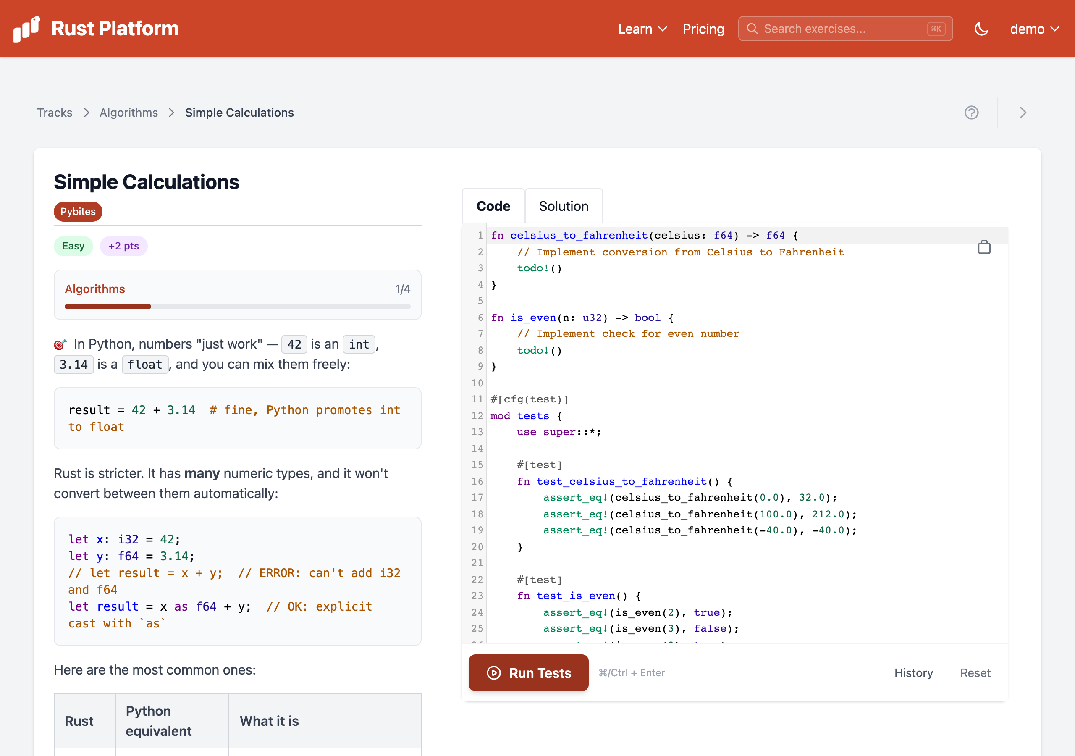
Task: Open help using the question mark icon
Action: click(x=972, y=113)
